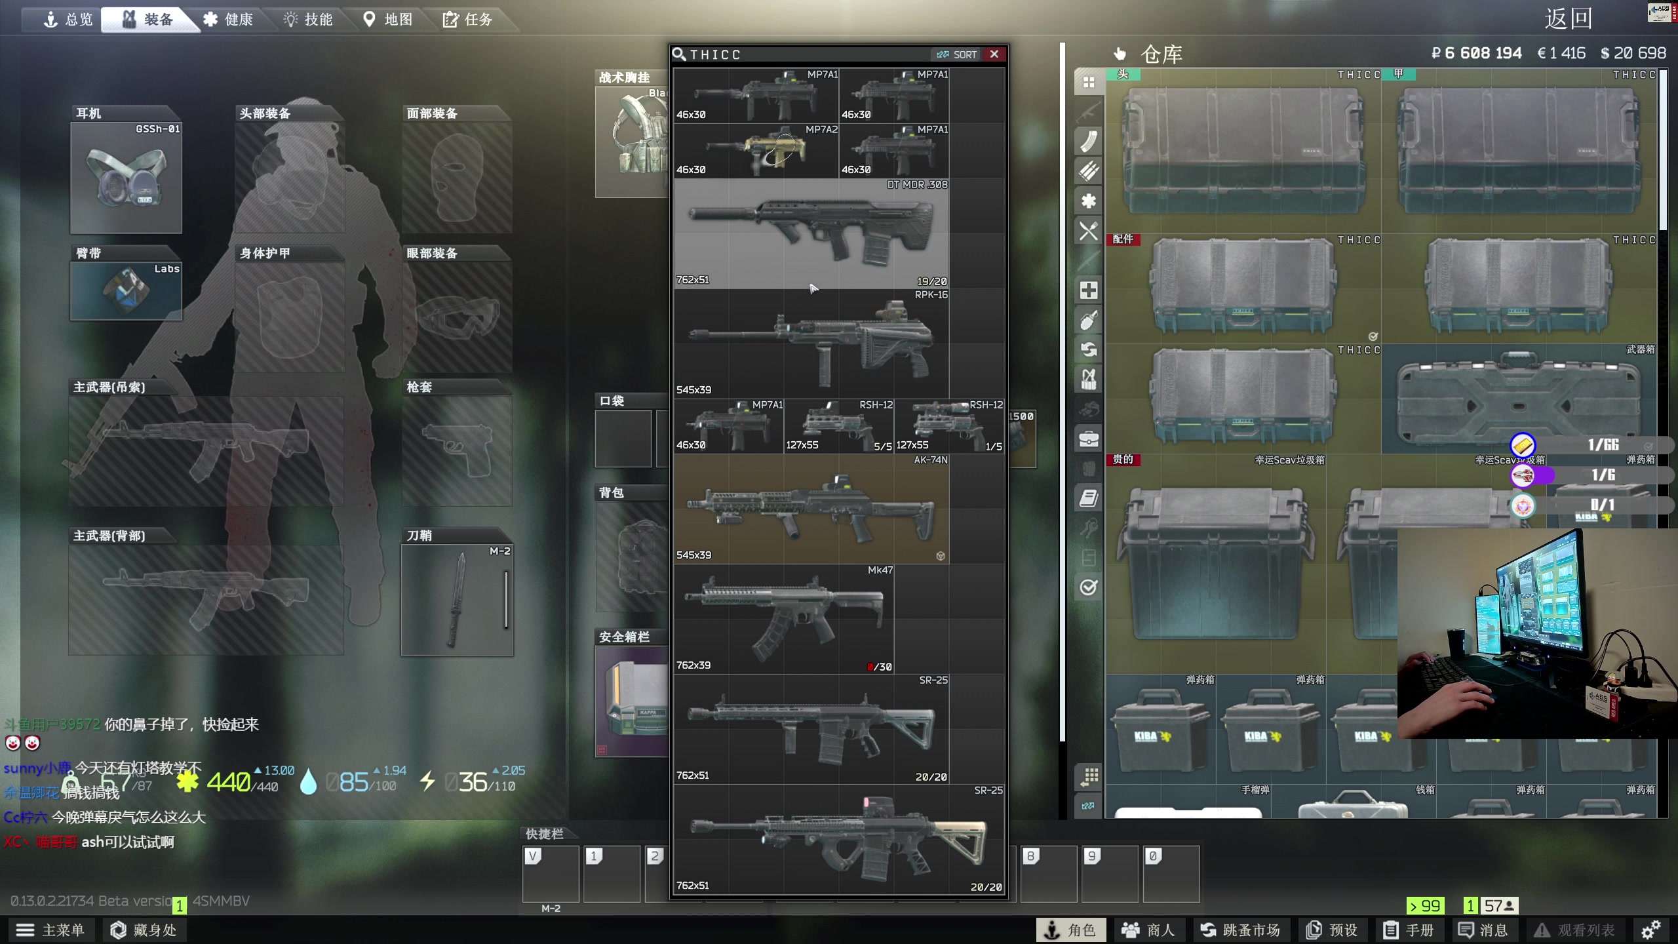Select the DT MDR .308 rifle

(811, 233)
